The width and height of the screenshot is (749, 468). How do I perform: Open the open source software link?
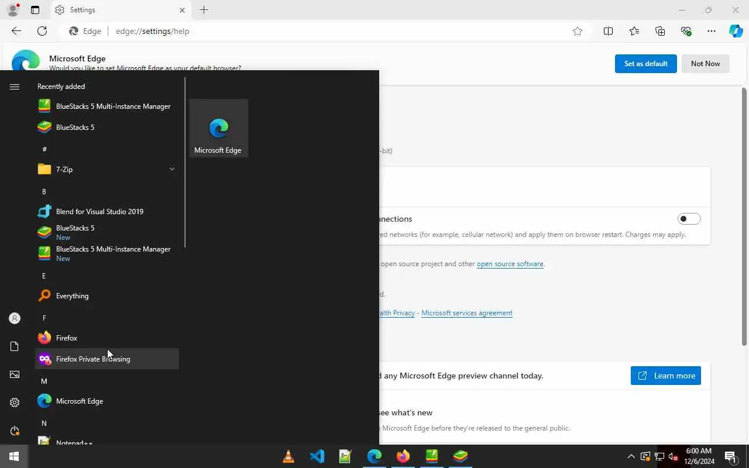[510, 264]
